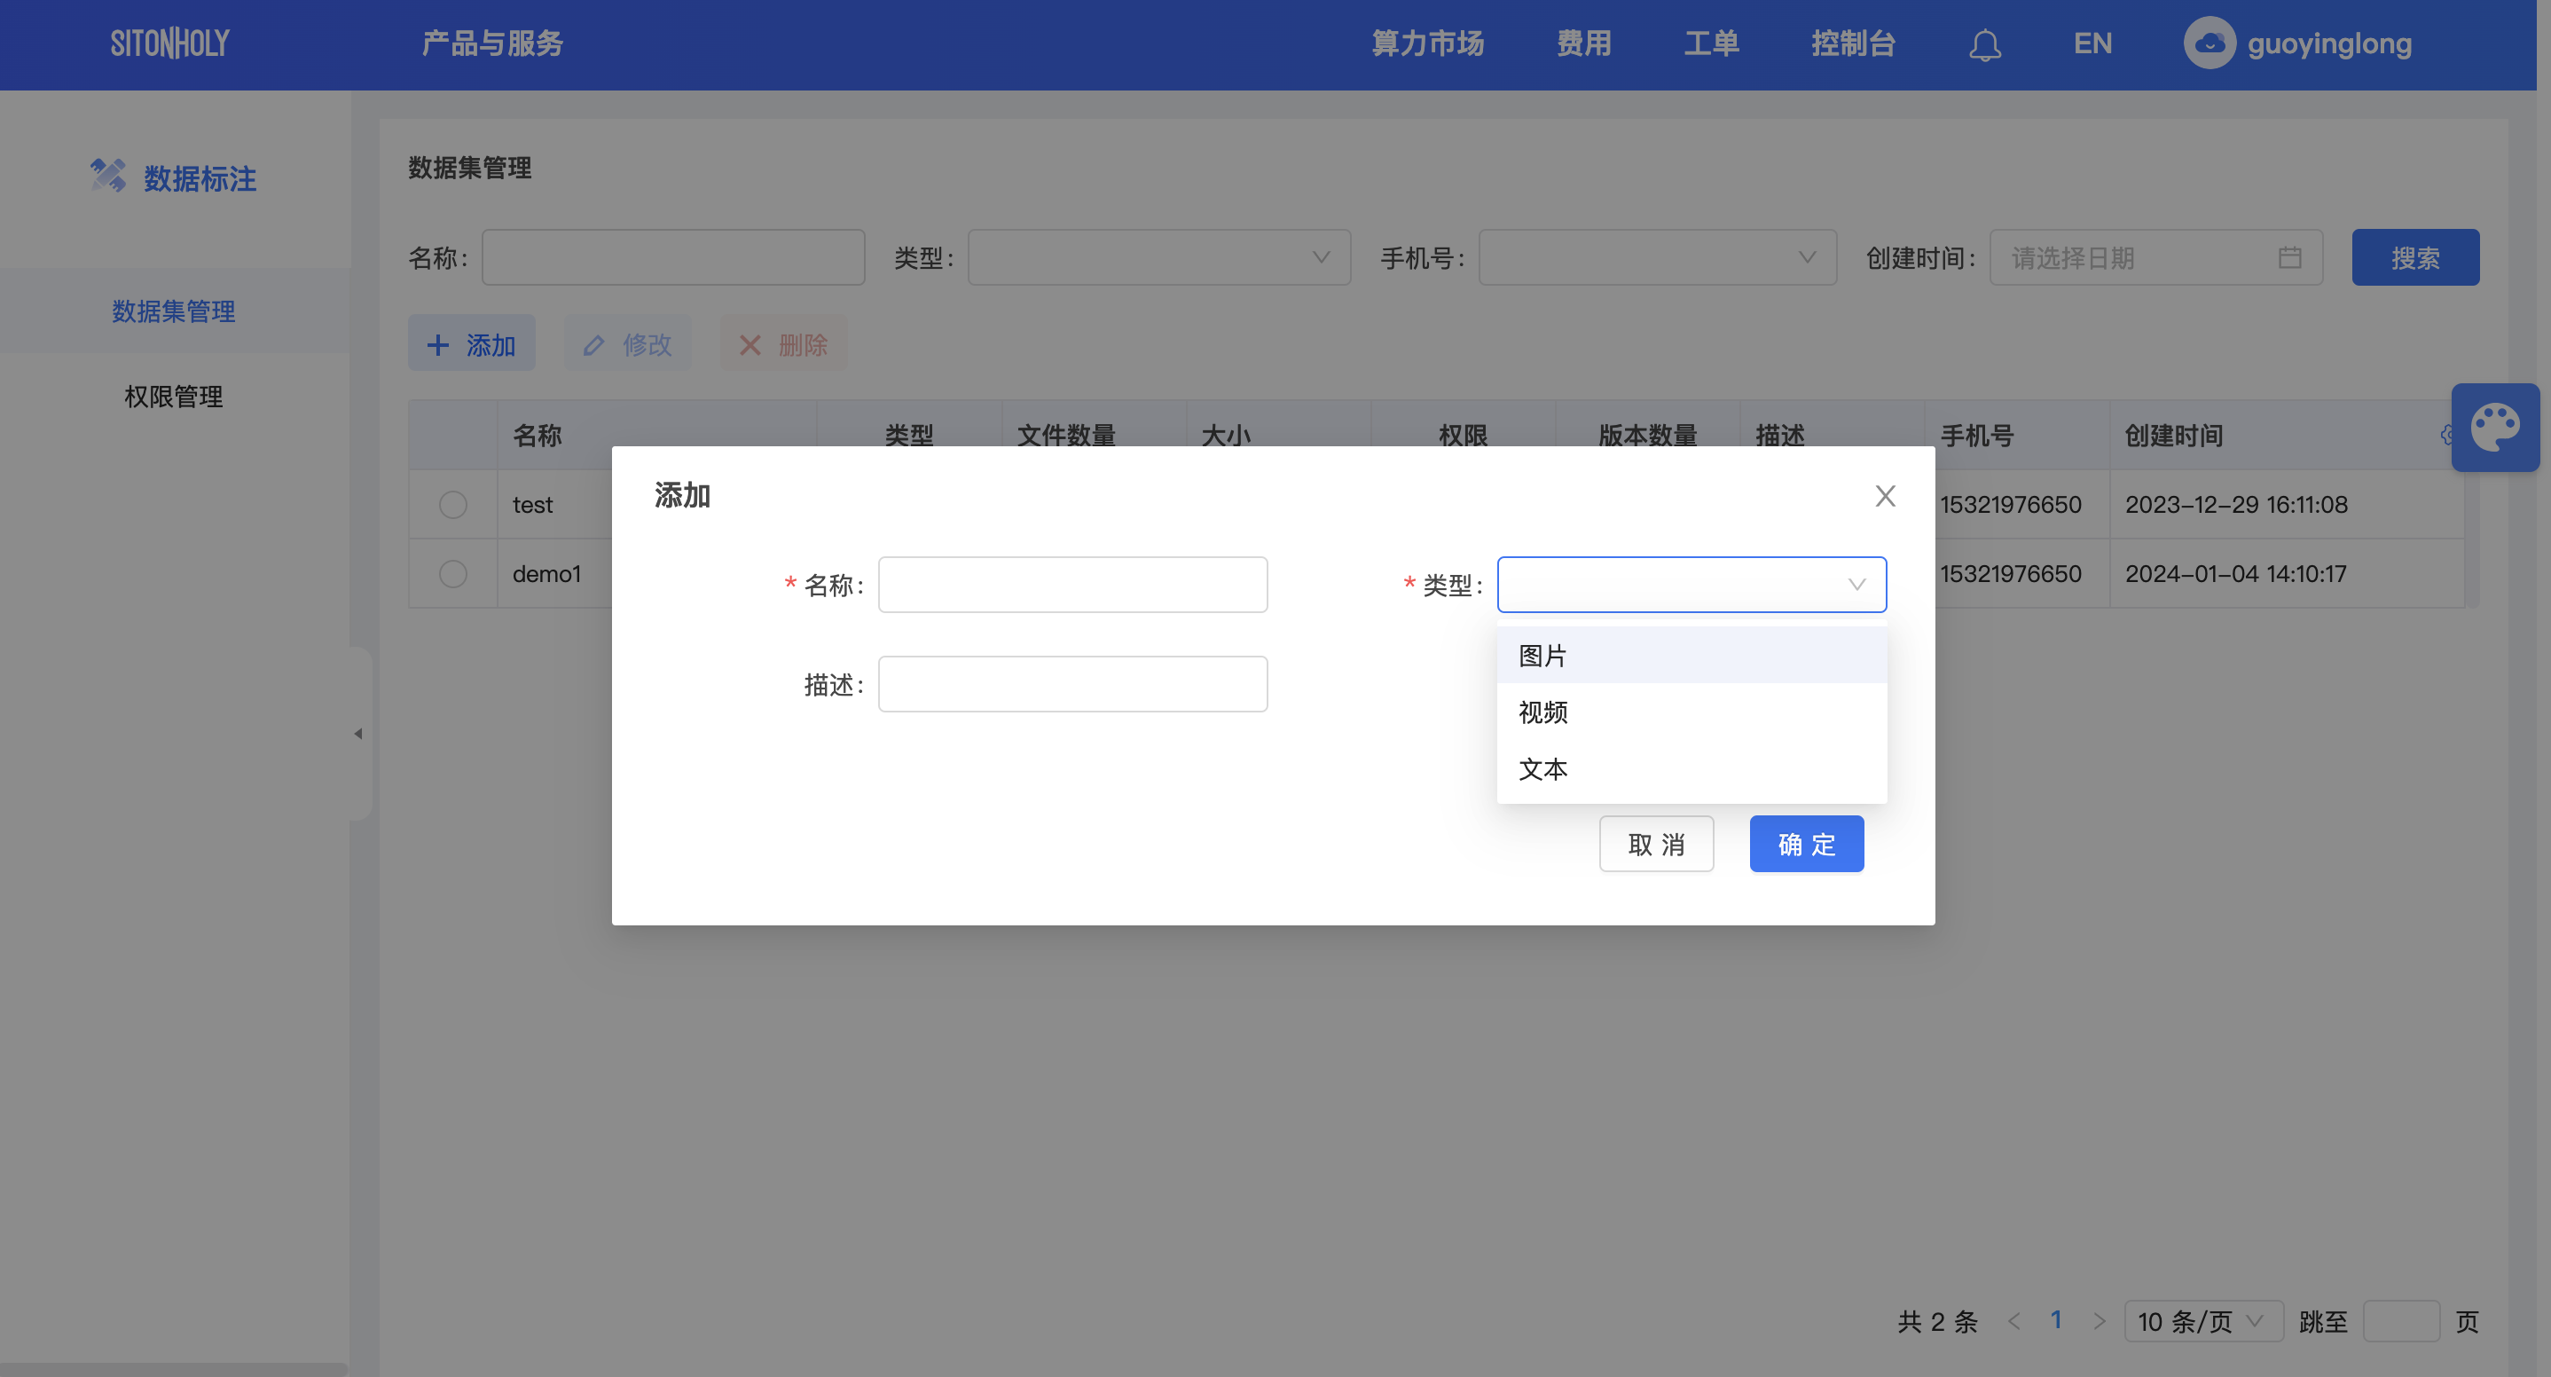Click the SITONHOLY logo
The width and height of the screenshot is (2551, 1377).
(169, 43)
